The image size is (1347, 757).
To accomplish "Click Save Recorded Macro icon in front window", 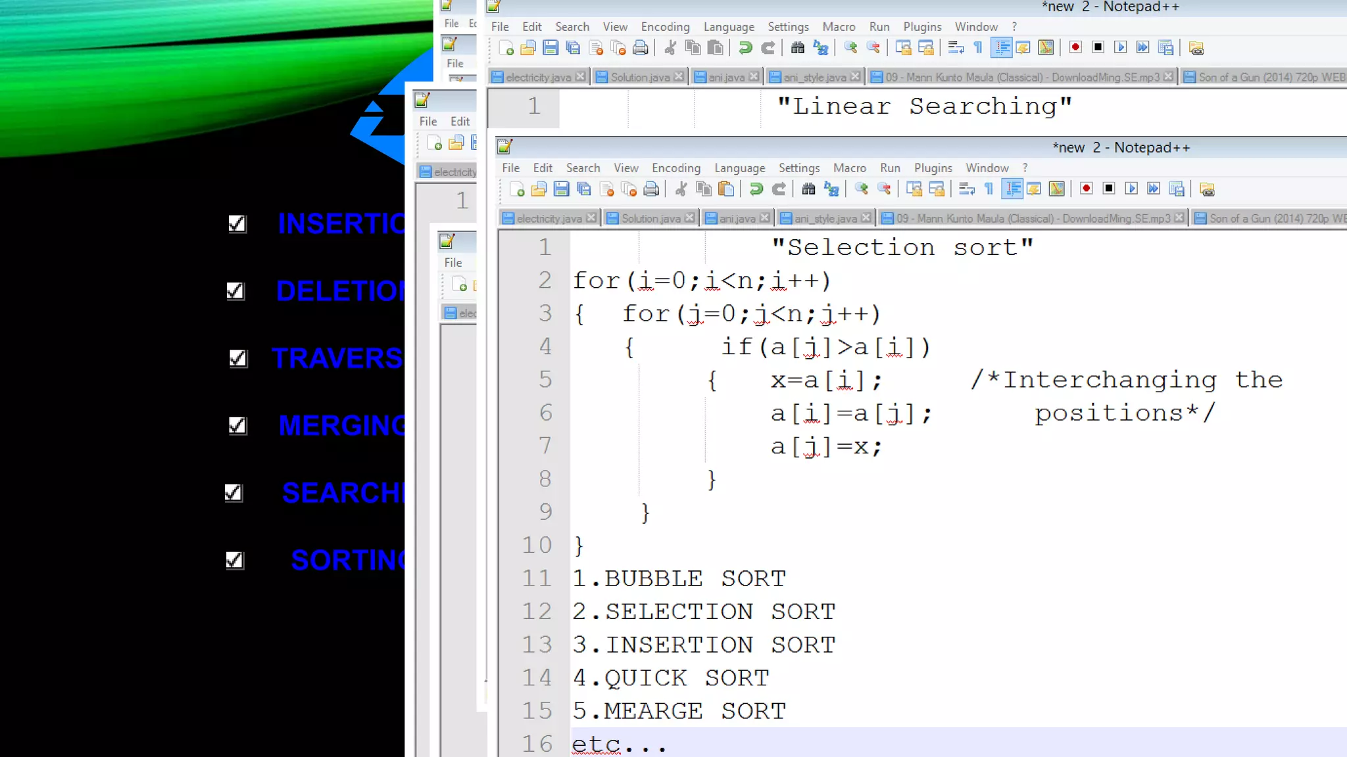I will [1177, 189].
